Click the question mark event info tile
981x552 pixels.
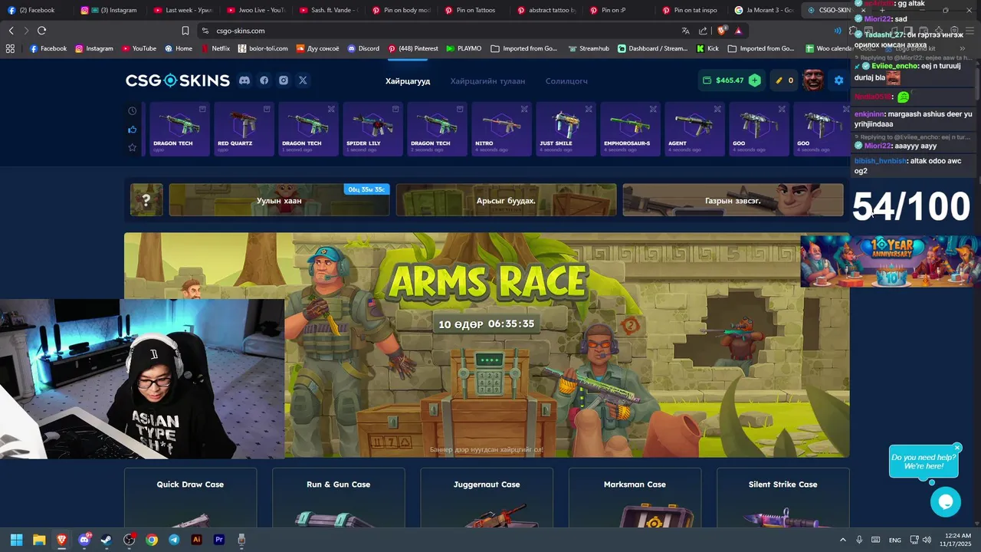146,200
